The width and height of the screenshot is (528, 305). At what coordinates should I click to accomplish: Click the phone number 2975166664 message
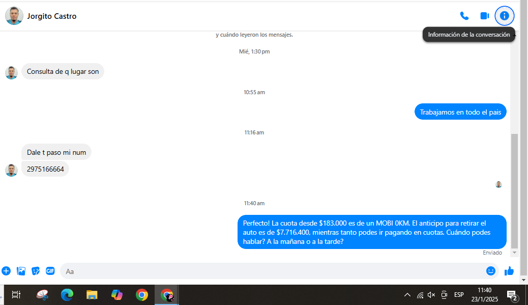click(45, 169)
